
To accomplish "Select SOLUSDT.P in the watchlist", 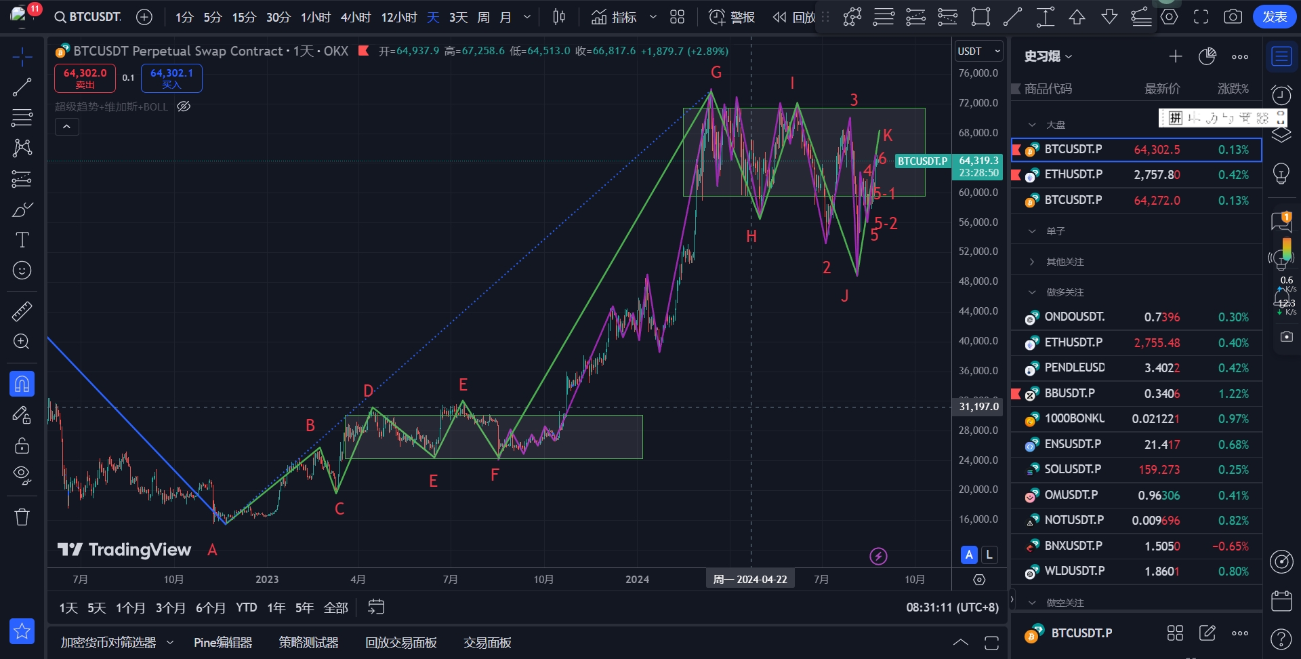I will point(1136,469).
